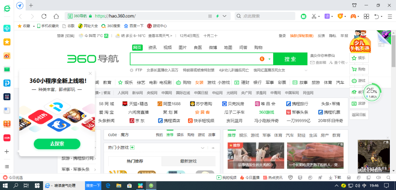396x190 pixels.
Task: Select the 资讯 search tab
Action: point(152,48)
